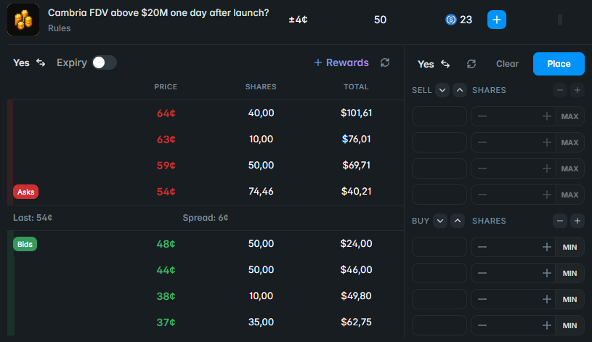Click the Last: 54¢ label

coord(33,218)
